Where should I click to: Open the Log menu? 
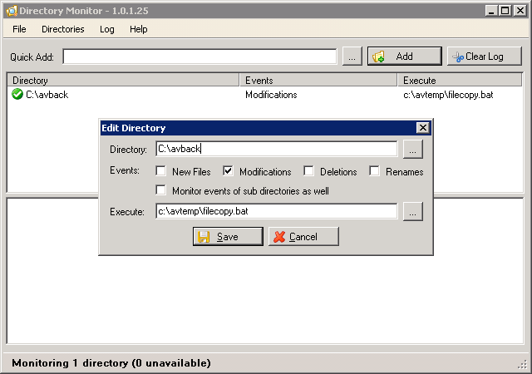pos(107,29)
